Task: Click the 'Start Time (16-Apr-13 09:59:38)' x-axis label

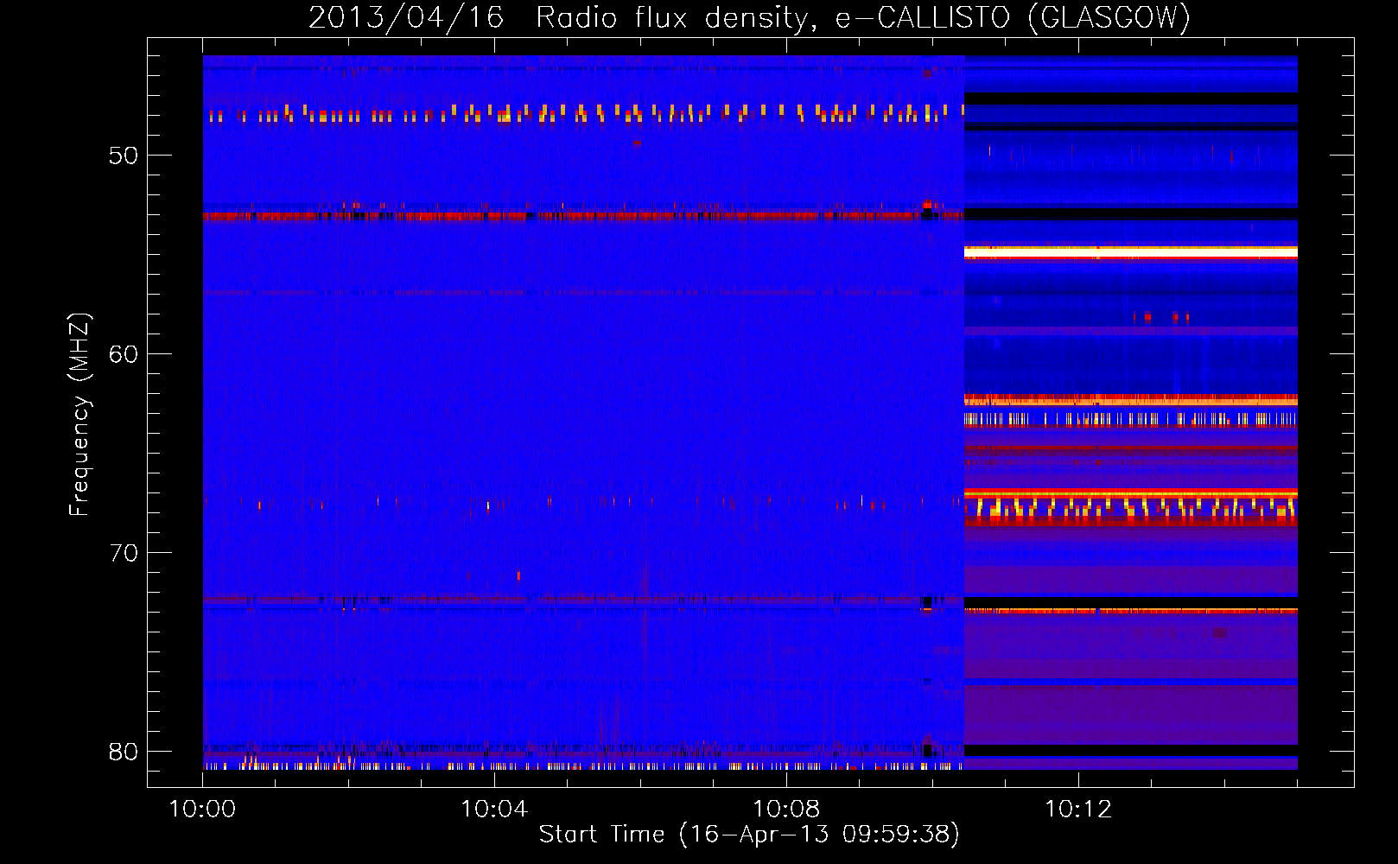Action: pyautogui.click(x=749, y=835)
